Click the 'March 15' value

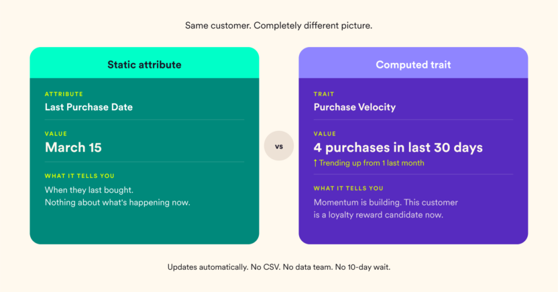[73, 148]
